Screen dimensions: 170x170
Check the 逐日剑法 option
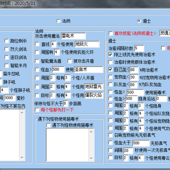7,58
